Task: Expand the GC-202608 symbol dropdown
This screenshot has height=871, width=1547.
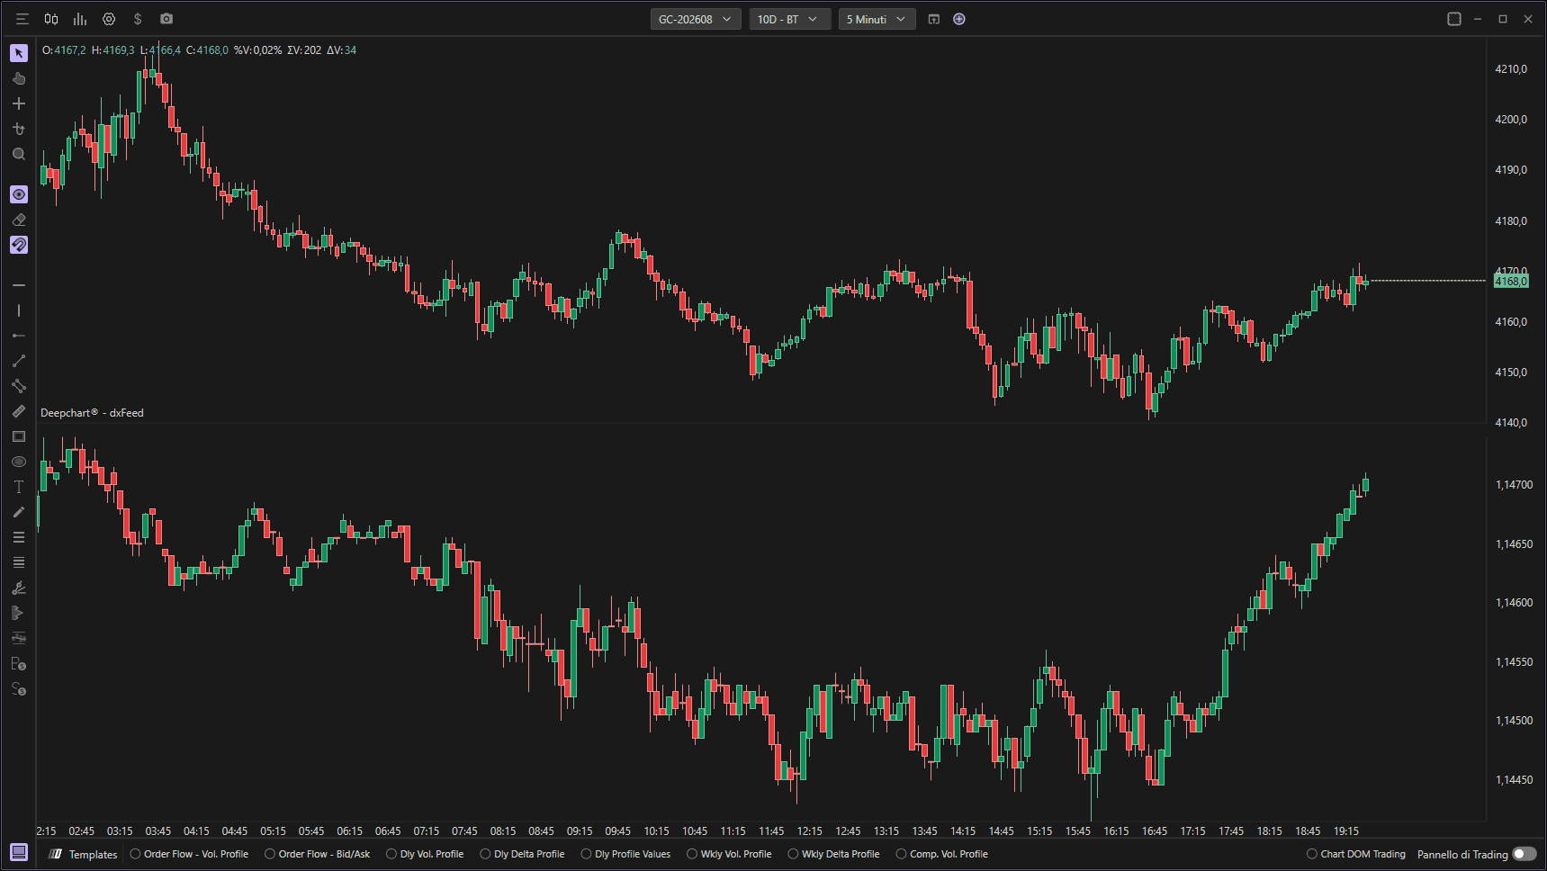Action: [696, 19]
